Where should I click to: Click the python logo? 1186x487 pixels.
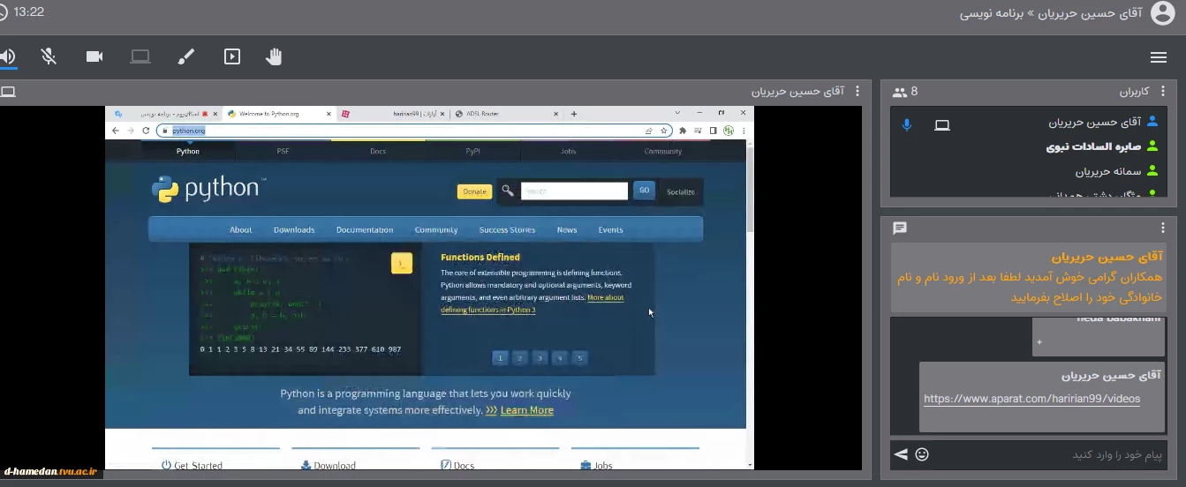(x=208, y=189)
